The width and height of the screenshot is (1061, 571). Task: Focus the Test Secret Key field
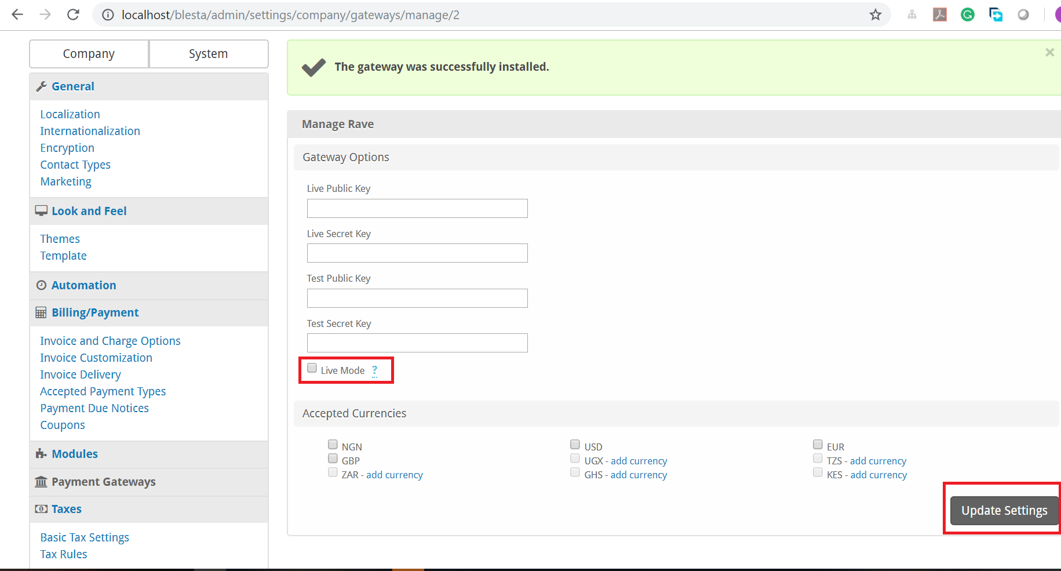(417, 343)
